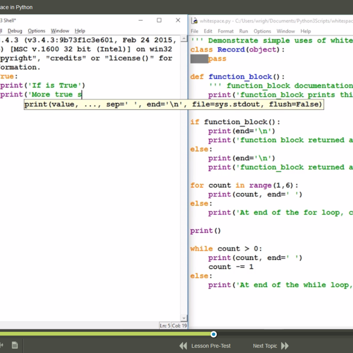353x353 pixels.
Task: Open the Edit menu in whitespace.py editor
Action: (x=208, y=31)
